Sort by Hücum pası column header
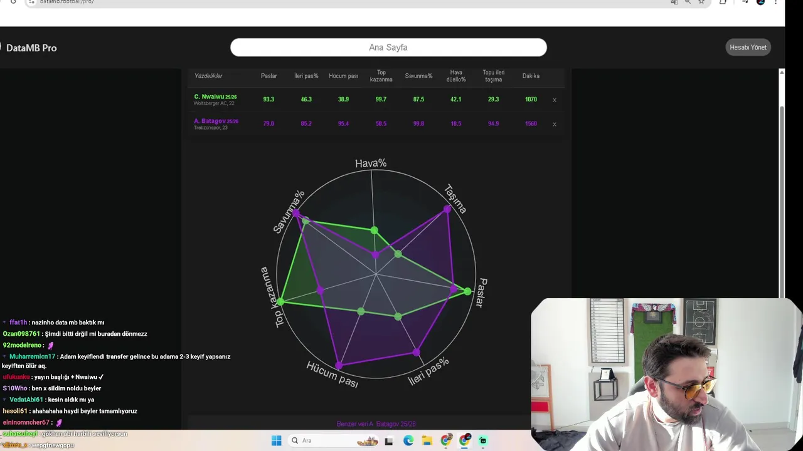This screenshot has width=803, height=451. [x=343, y=76]
